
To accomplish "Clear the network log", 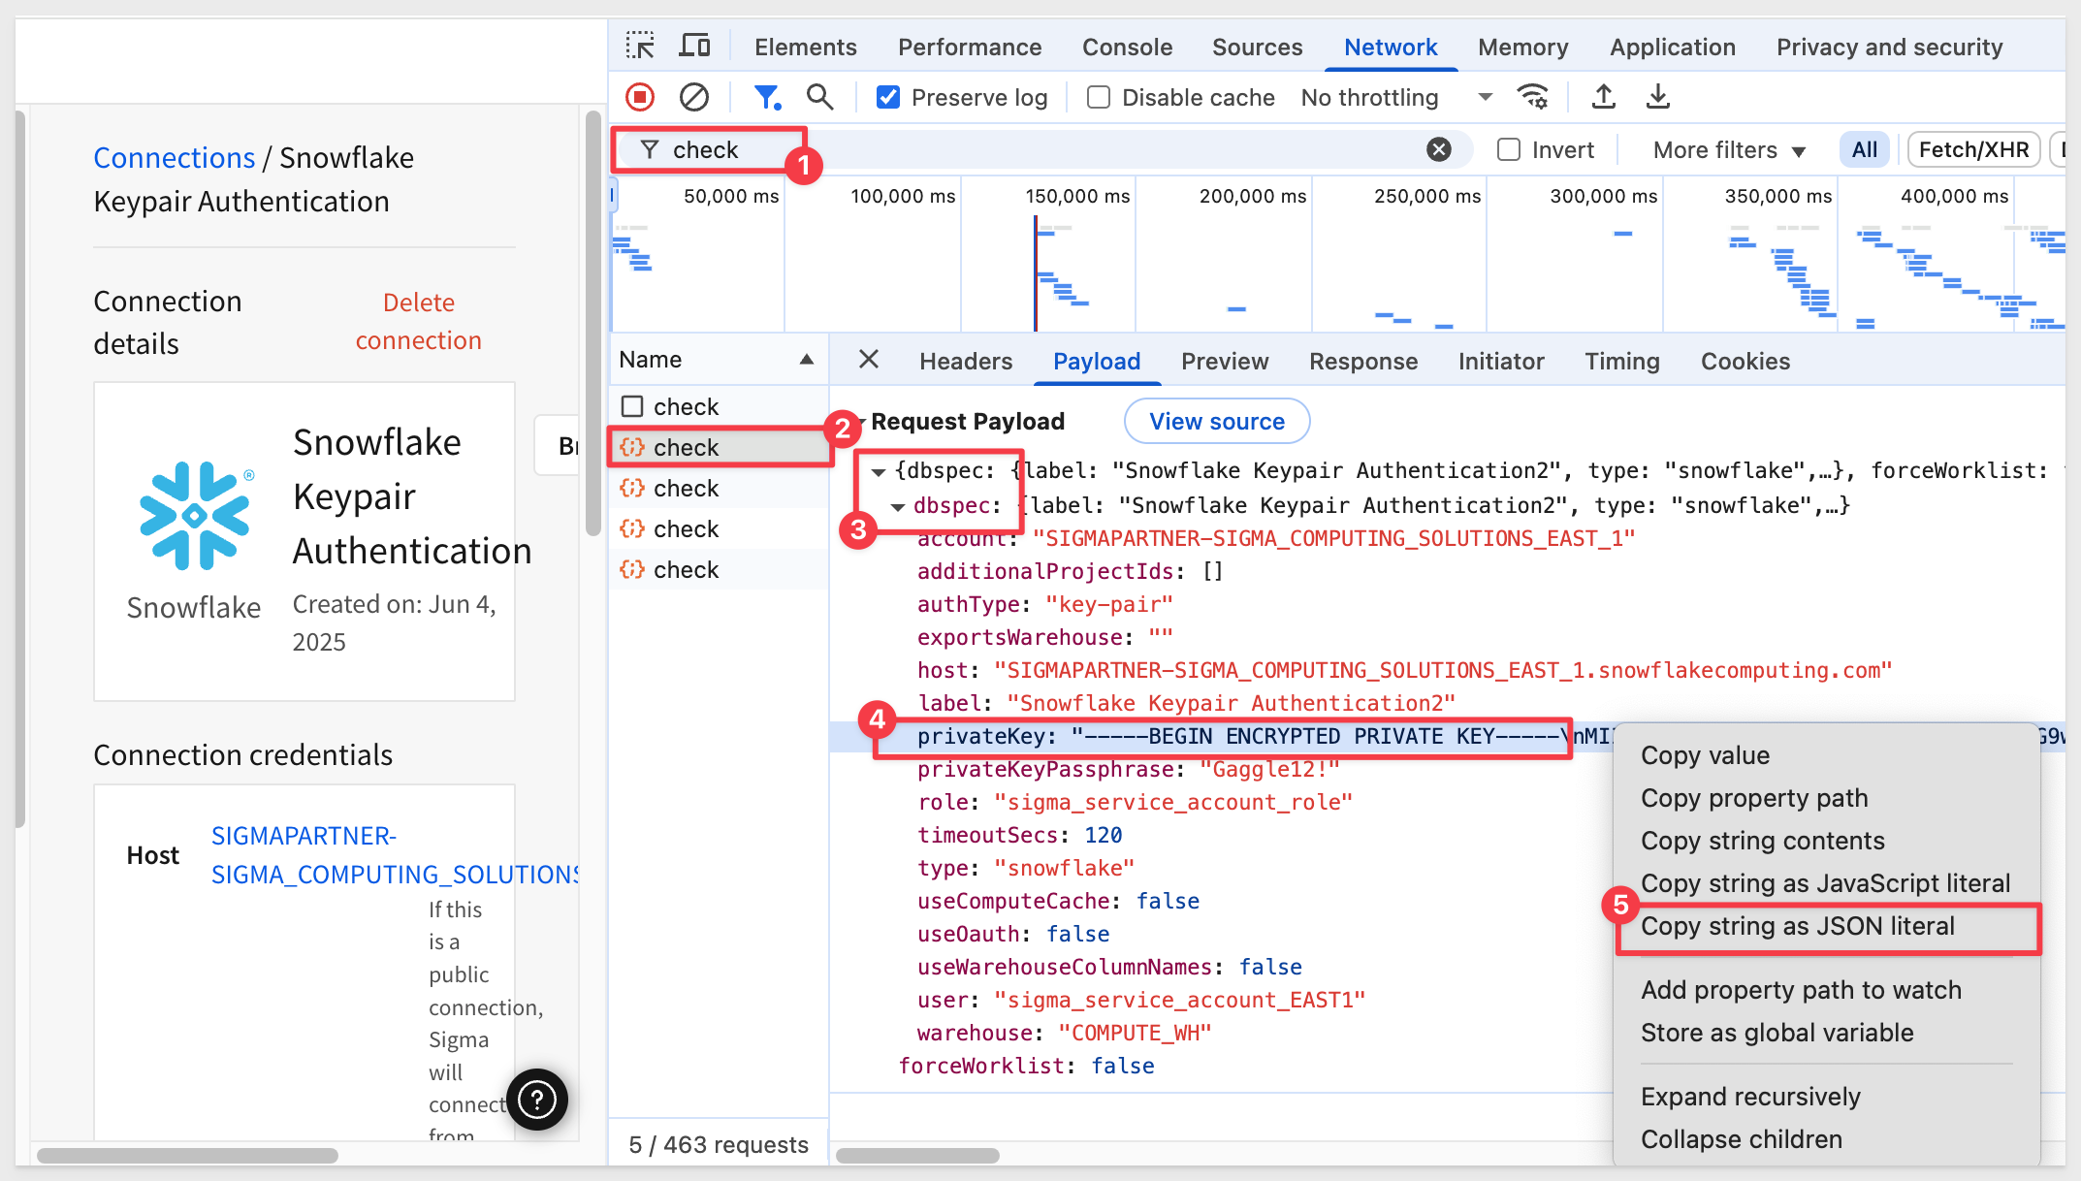I will pos(694,97).
